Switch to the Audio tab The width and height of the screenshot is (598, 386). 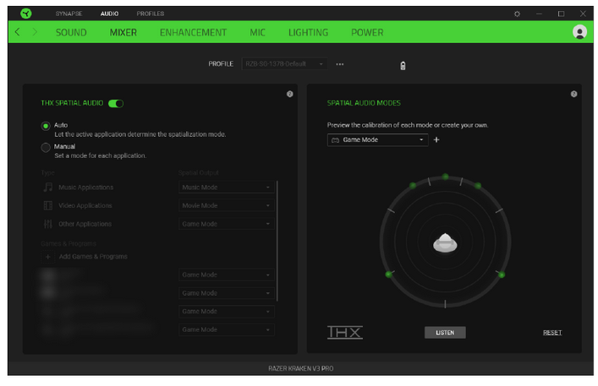tap(109, 14)
